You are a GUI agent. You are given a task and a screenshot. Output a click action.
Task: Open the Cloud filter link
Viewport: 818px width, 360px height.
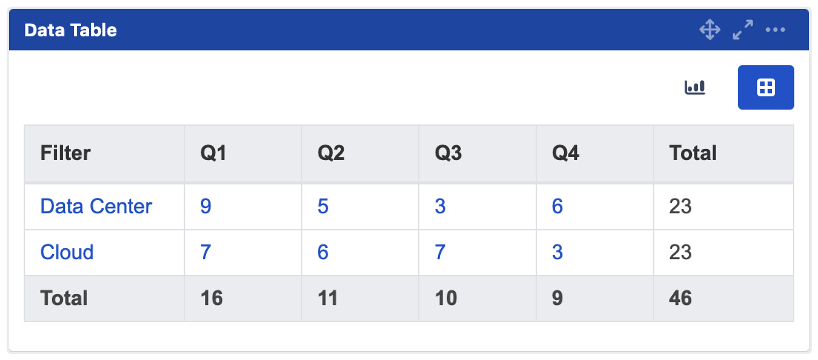[x=67, y=252]
